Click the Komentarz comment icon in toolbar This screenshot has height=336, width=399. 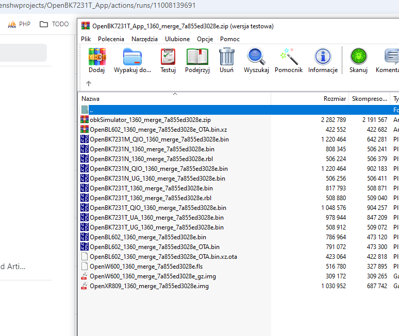[391, 57]
